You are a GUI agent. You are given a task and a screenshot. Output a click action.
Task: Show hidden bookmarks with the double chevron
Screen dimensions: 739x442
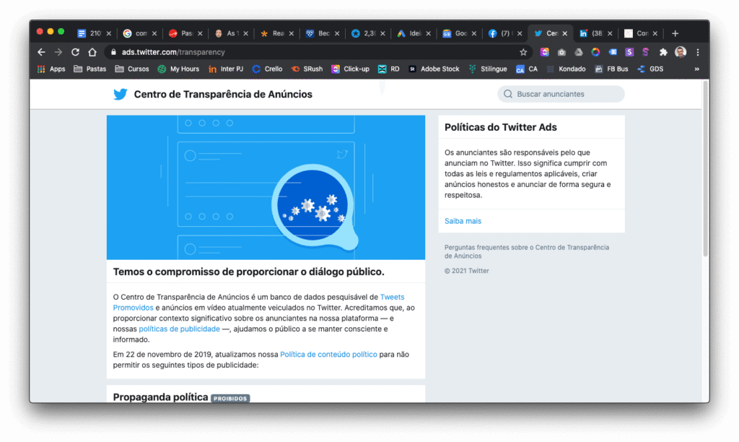coord(696,69)
